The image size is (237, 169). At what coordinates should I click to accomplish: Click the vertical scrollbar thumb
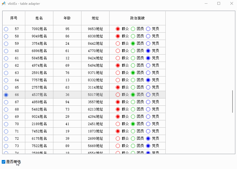tap(233, 102)
